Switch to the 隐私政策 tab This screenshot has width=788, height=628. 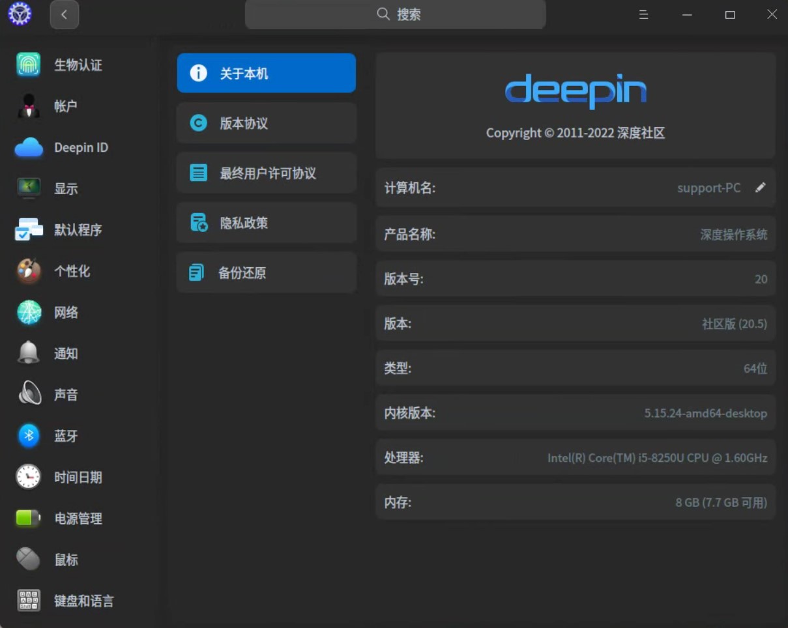point(266,222)
